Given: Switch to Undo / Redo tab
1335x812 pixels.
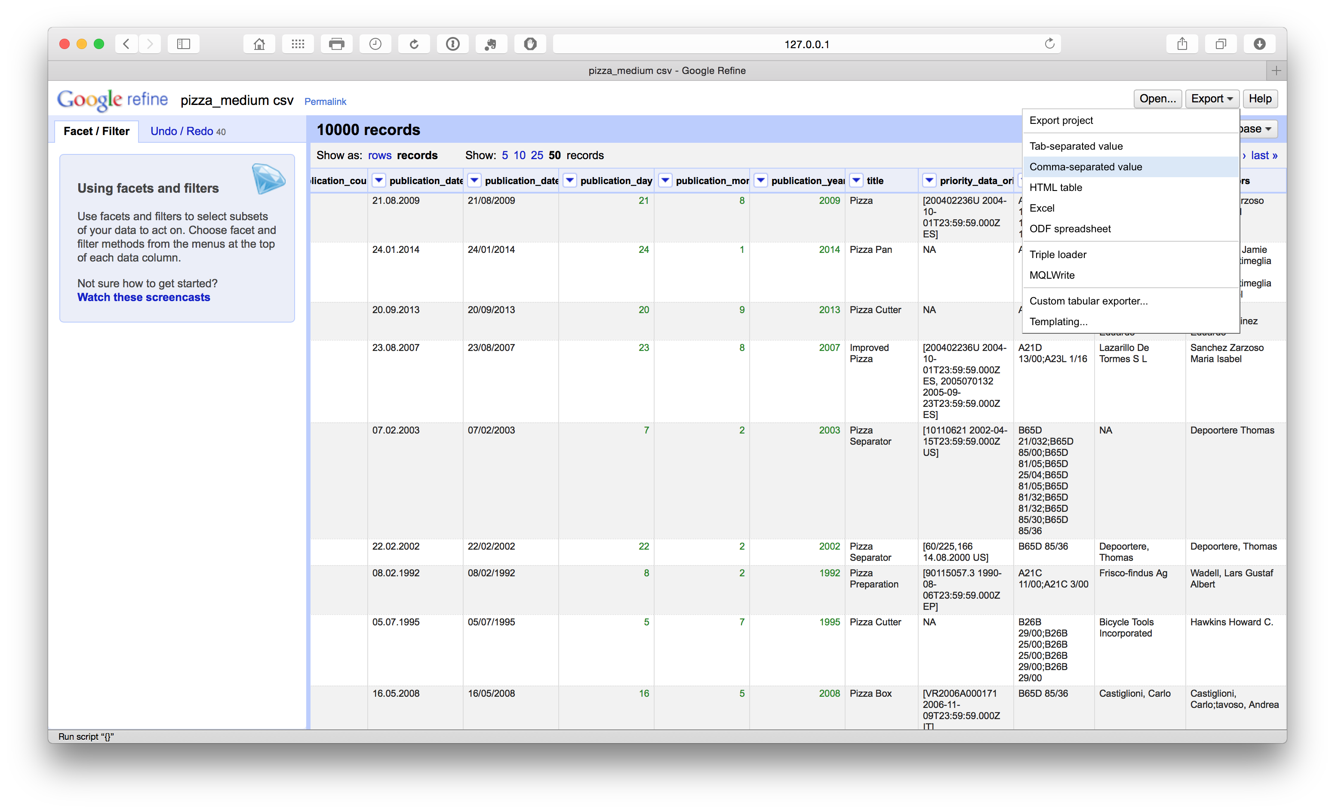Looking at the screenshot, I should (188, 131).
